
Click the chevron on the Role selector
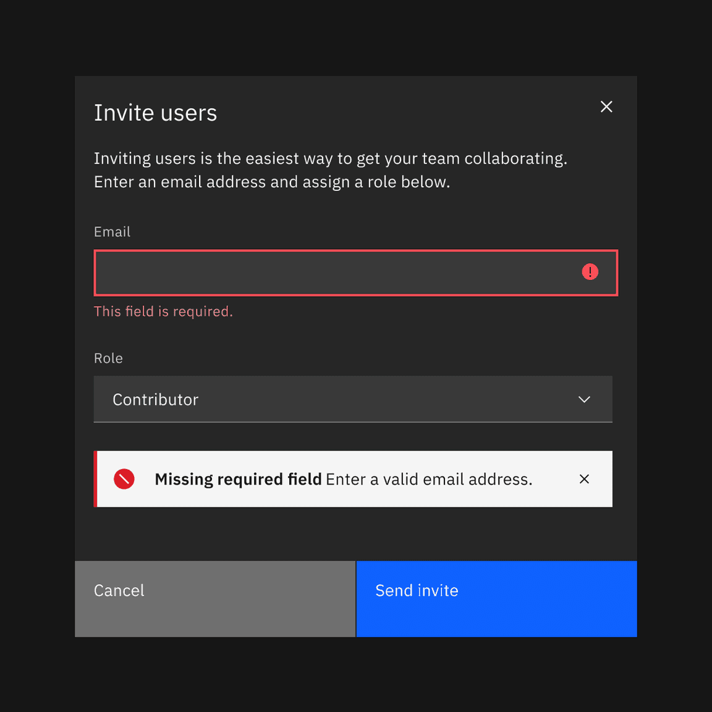pyautogui.click(x=584, y=399)
